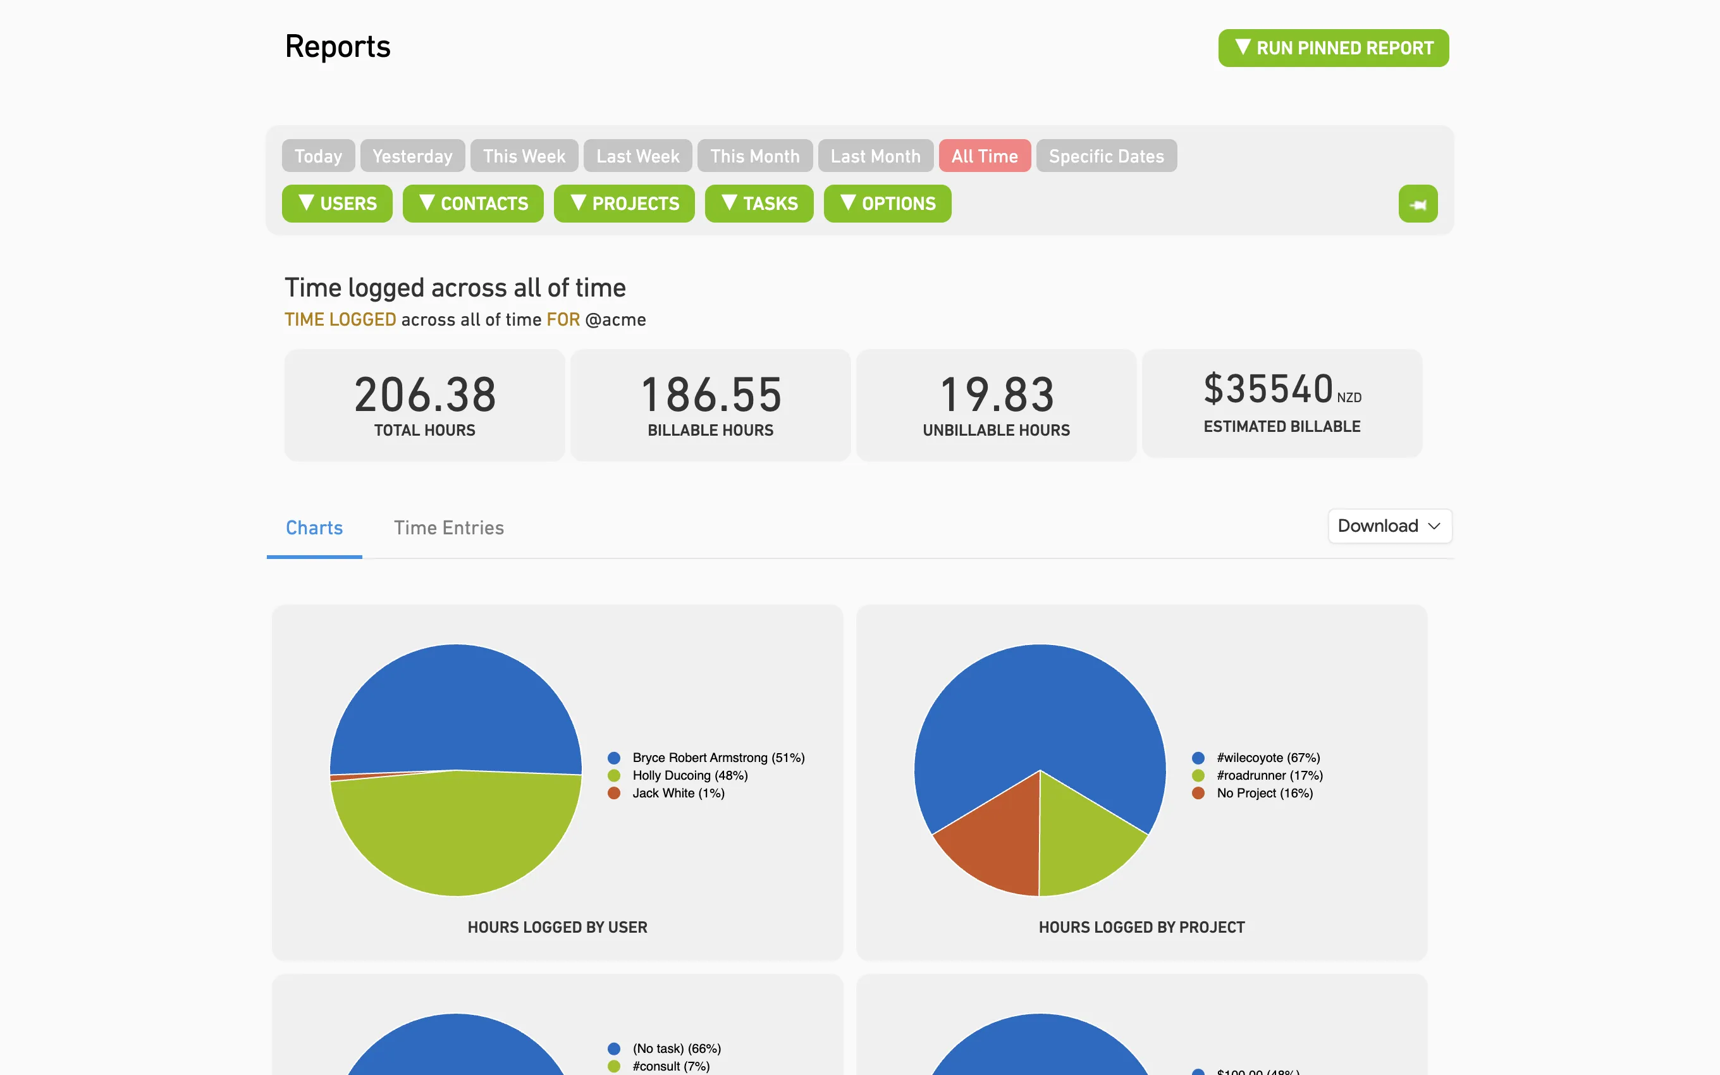Click the (No task) legend dot

614,1048
